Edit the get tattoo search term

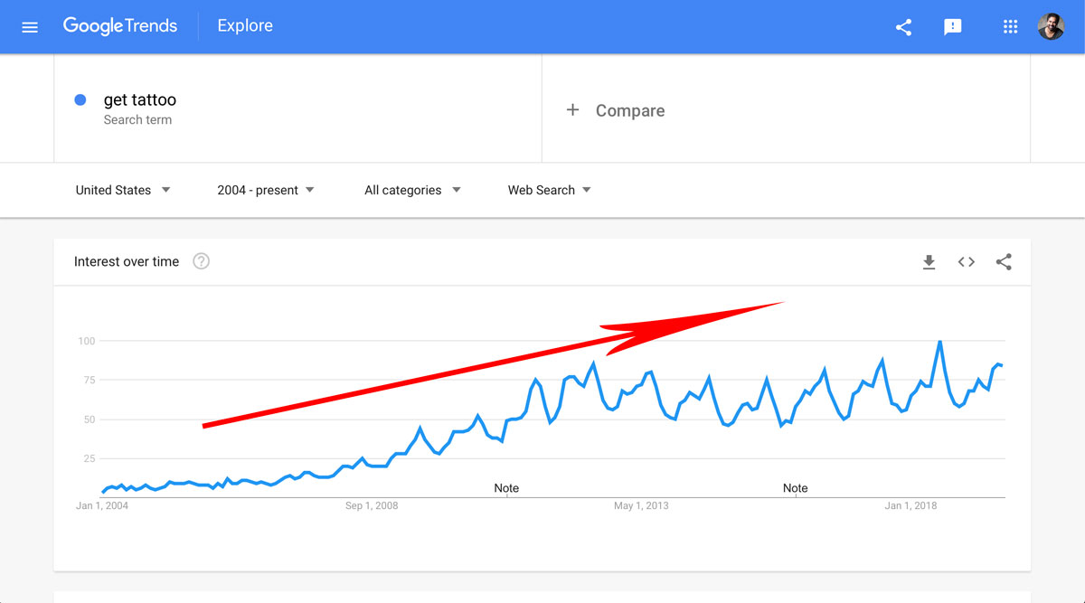click(140, 100)
